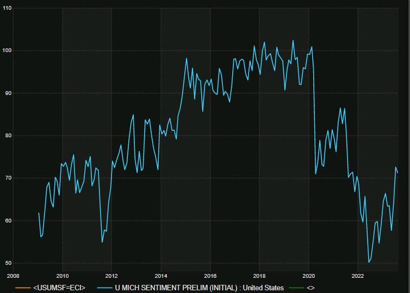Select the 2018 x-axis label
The image size is (410, 293).
pyautogui.click(x=259, y=276)
